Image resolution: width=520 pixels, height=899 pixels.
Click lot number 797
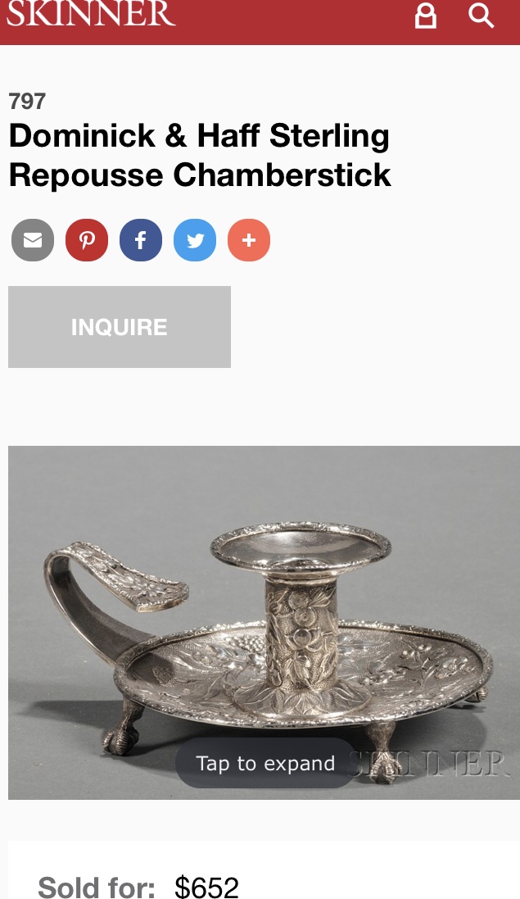pyautogui.click(x=27, y=102)
